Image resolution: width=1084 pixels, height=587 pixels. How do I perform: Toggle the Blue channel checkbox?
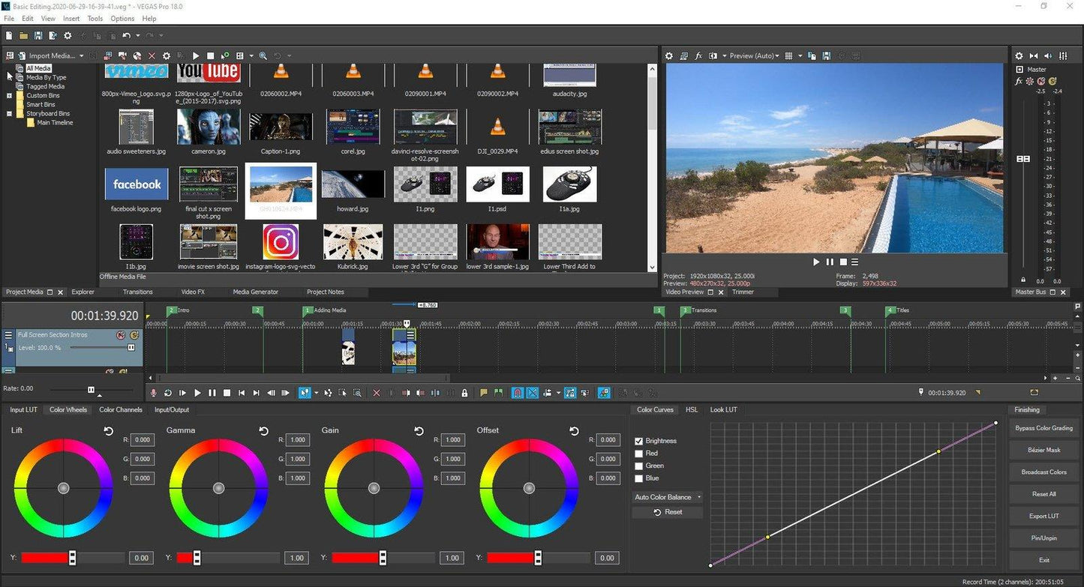[640, 478]
